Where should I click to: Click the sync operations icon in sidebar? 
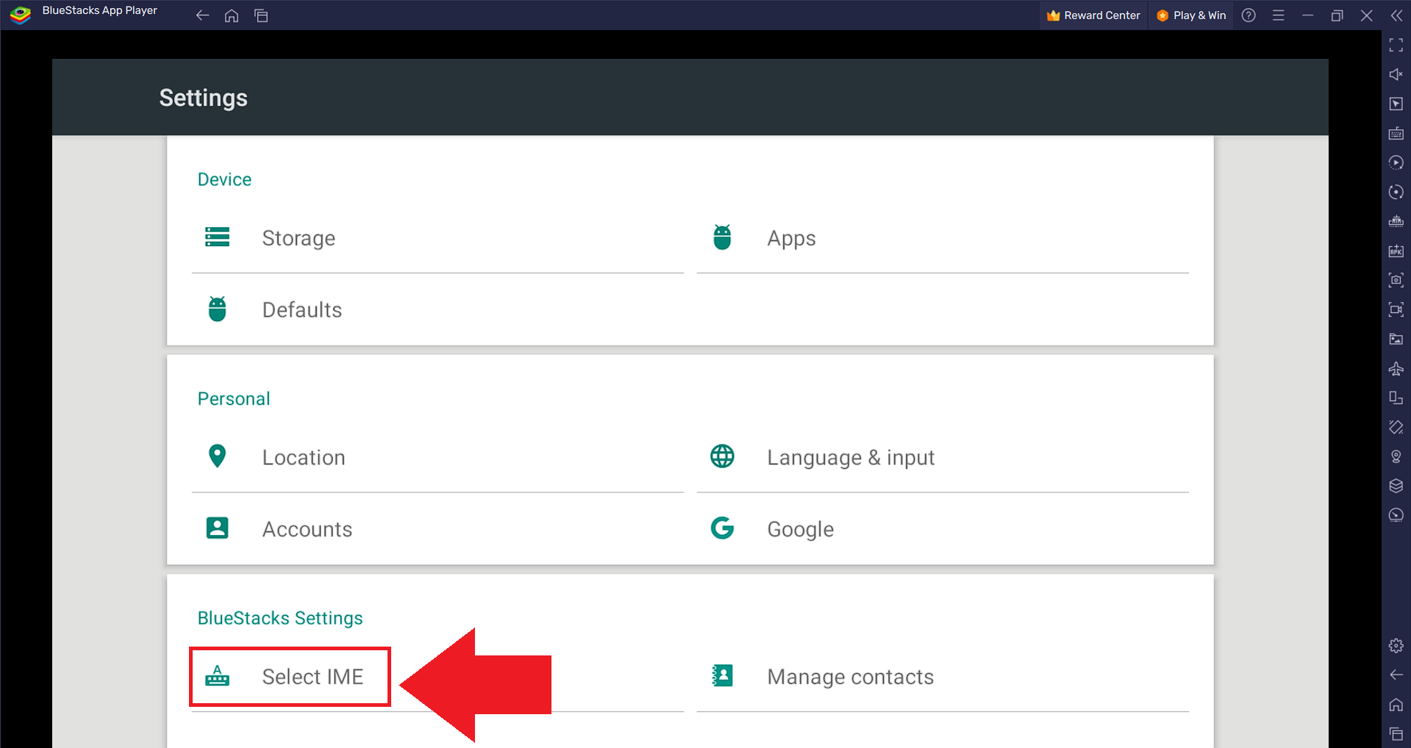(1396, 193)
